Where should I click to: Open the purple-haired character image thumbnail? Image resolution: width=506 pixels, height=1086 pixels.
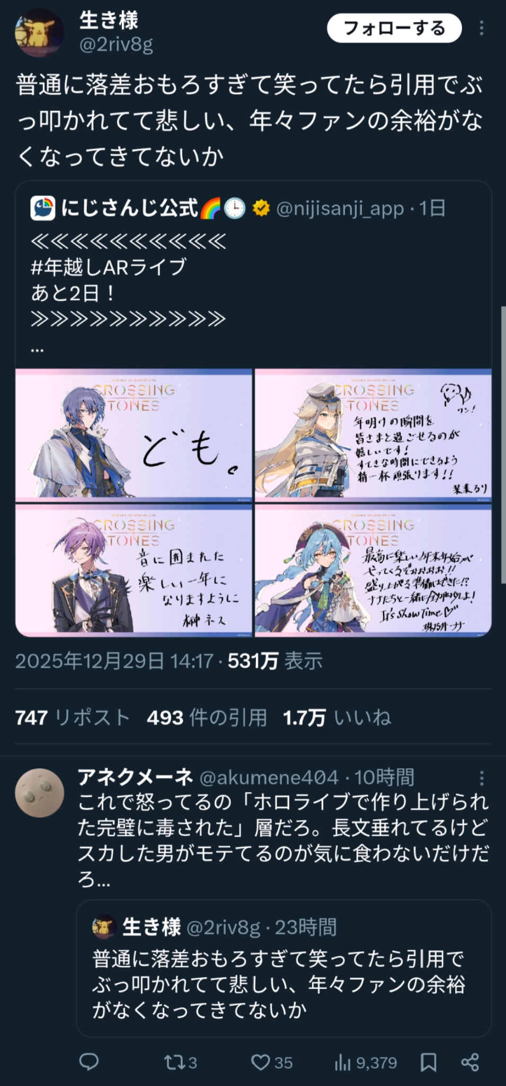(134, 570)
